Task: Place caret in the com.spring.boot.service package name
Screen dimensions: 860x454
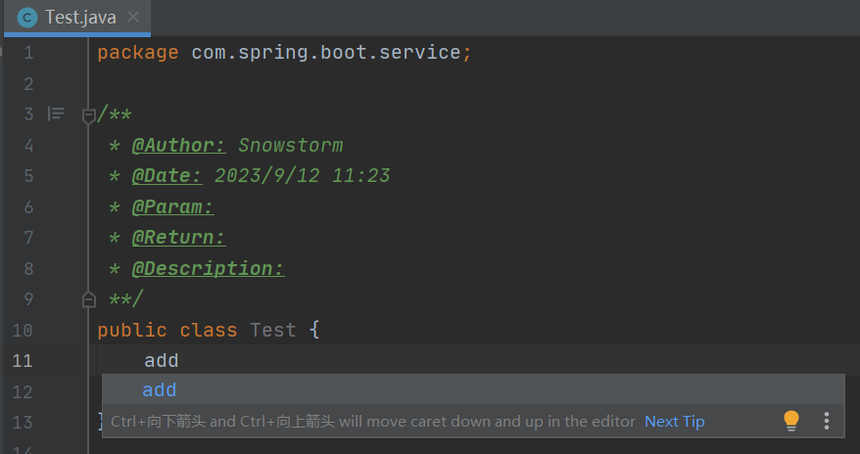Action: pyautogui.click(x=325, y=53)
